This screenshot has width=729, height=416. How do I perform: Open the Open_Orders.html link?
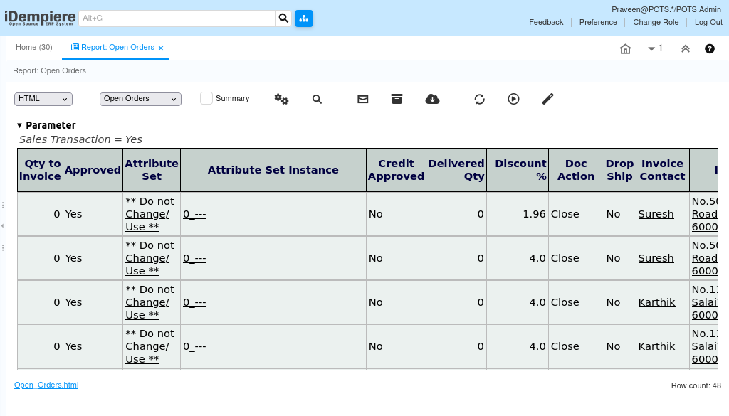tap(46, 385)
